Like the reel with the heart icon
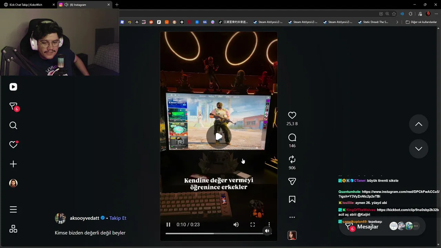 [292, 115]
